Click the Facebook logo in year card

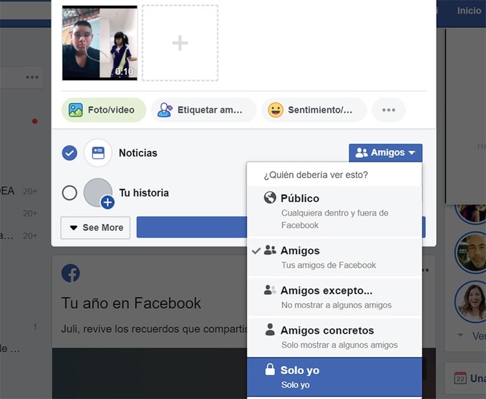point(71,273)
